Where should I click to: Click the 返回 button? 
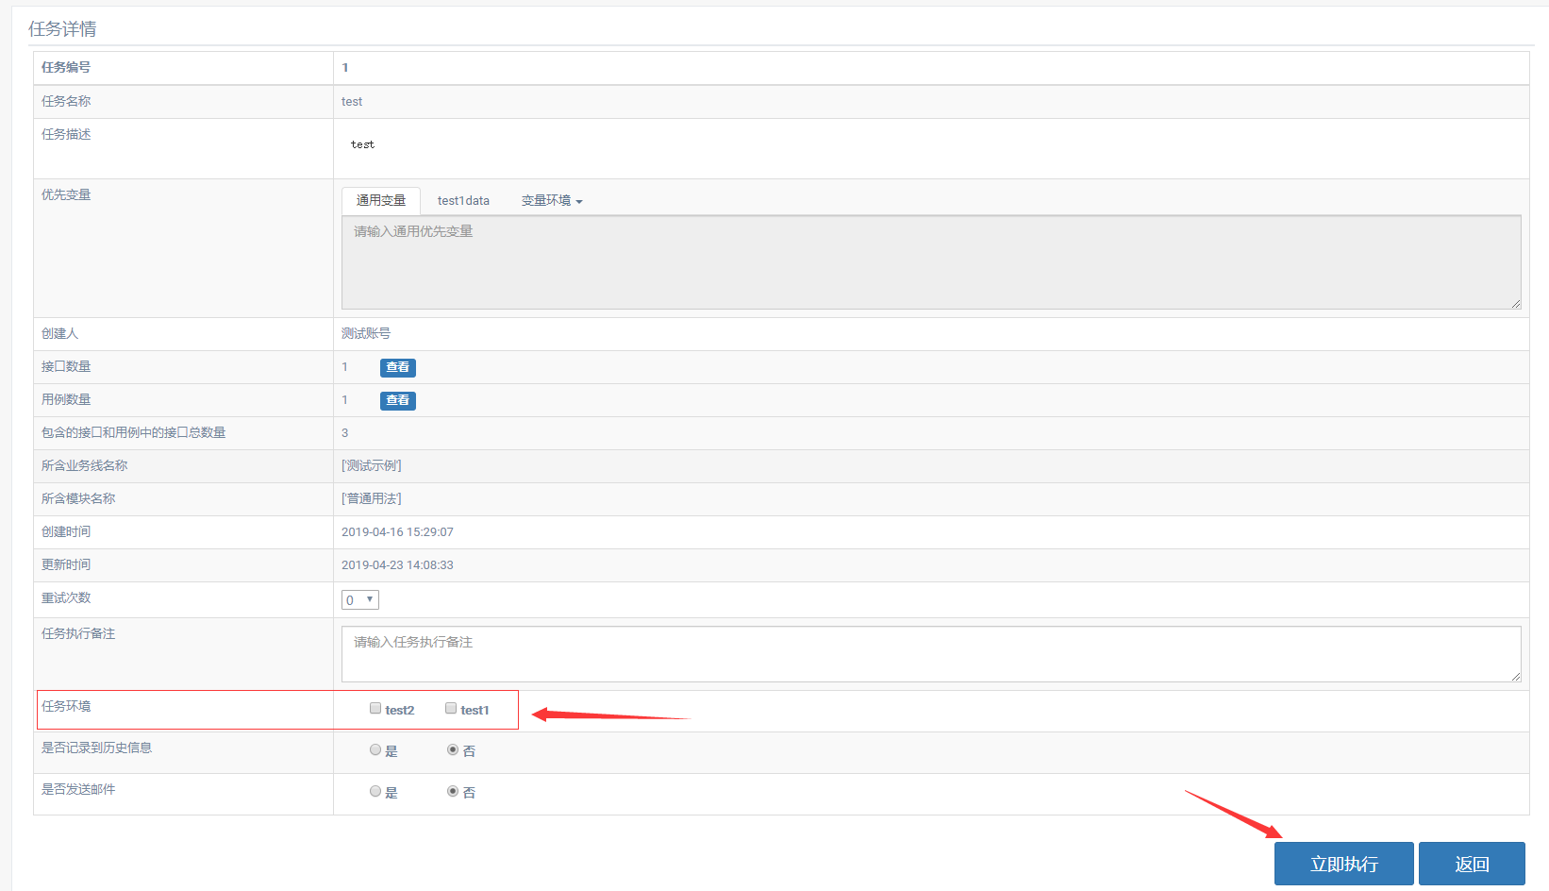point(1472,864)
